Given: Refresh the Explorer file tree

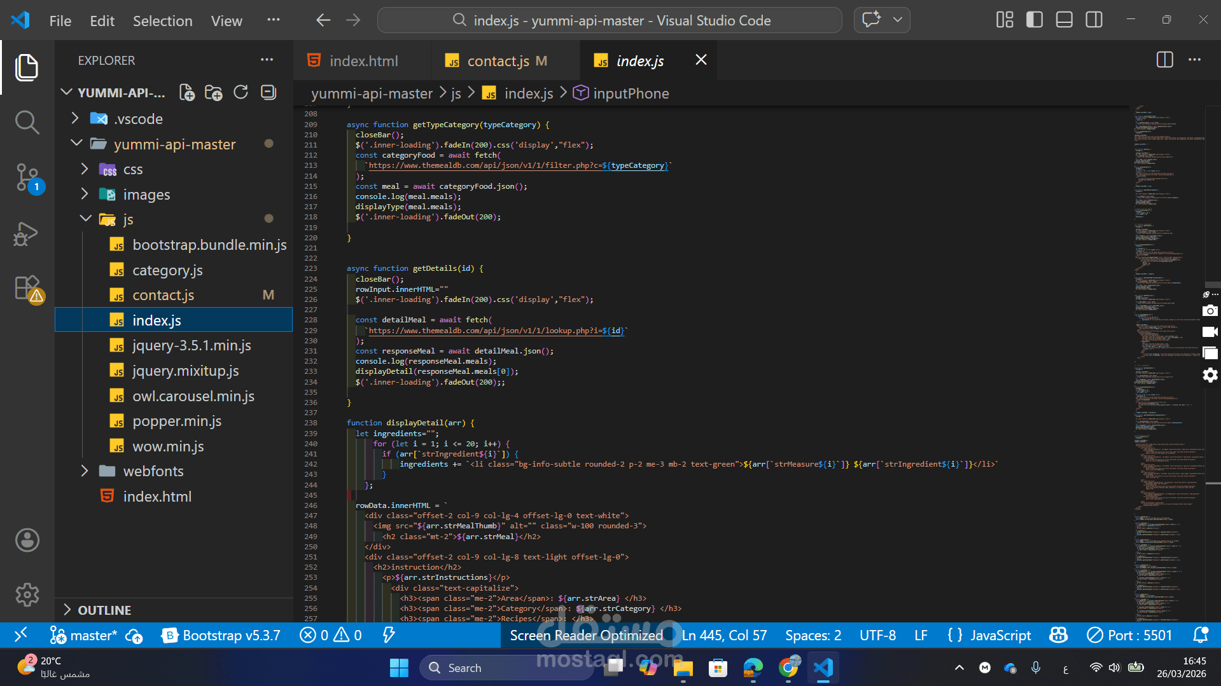Looking at the screenshot, I should [x=241, y=93].
